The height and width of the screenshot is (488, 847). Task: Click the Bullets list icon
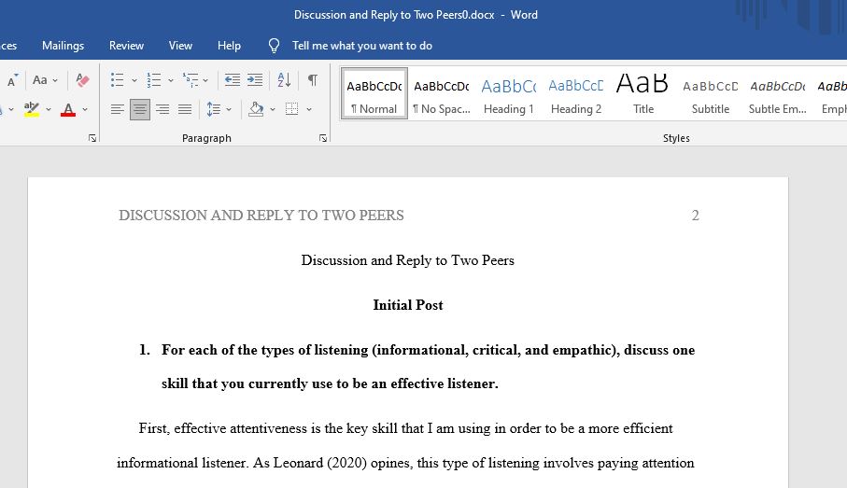118,80
